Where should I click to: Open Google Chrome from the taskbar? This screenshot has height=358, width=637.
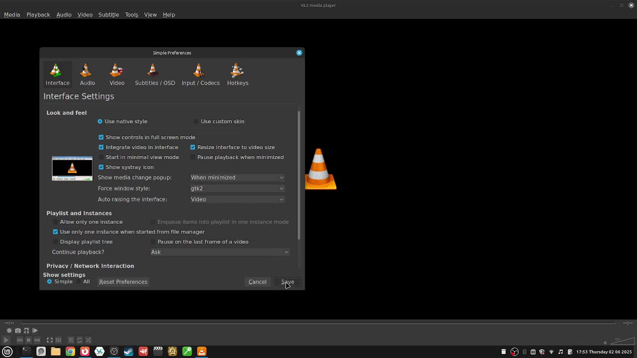click(70, 352)
